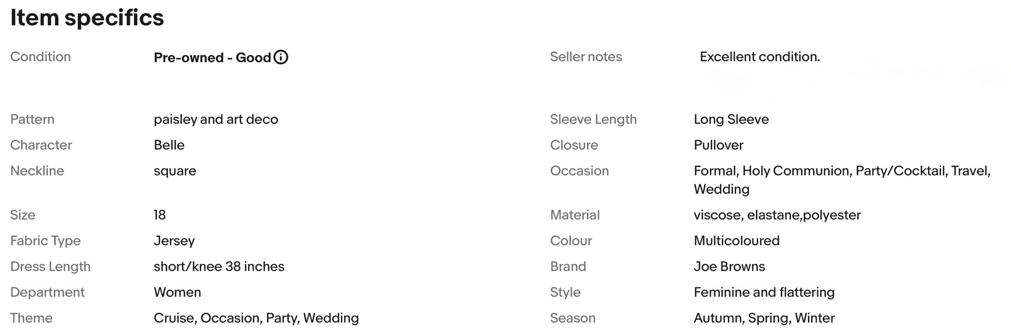Image resolution: width=1011 pixels, height=334 pixels.
Task: Click the Seller notes label
Action: coord(586,57)
